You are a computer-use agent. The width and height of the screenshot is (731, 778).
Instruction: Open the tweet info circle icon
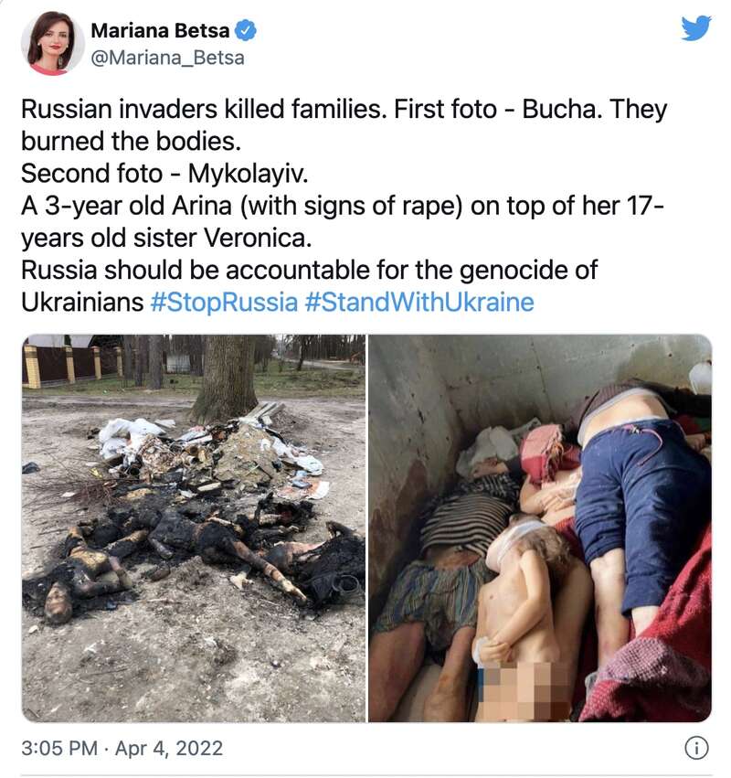click(x=696, y=748)
